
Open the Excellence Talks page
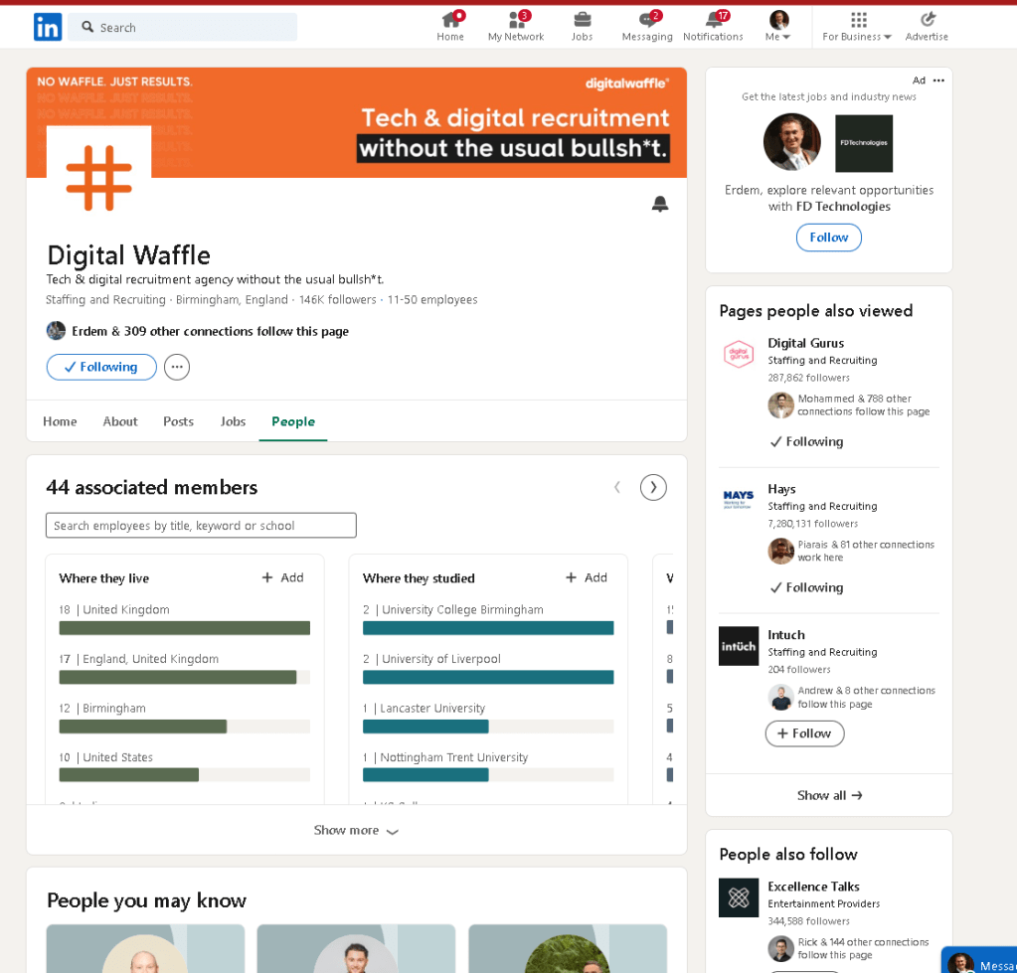tap(813, 887)
